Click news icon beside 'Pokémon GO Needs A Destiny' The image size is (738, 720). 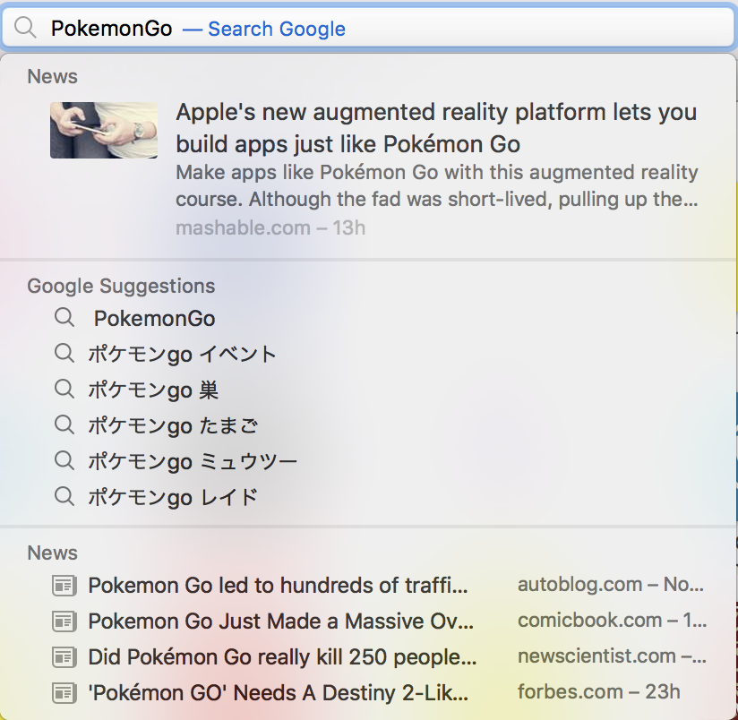coord(64,693)
